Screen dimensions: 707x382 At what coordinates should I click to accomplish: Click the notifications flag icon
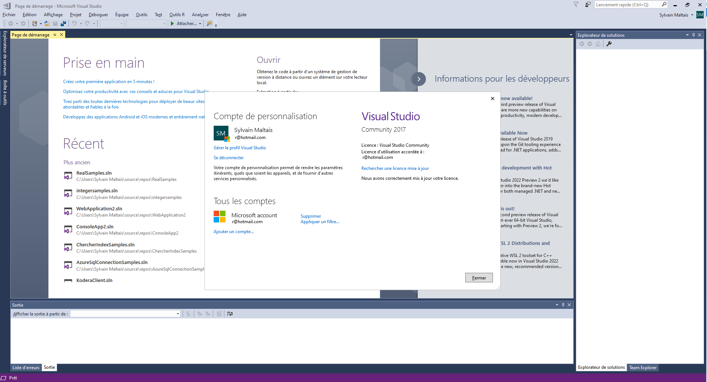coord(576,5)
